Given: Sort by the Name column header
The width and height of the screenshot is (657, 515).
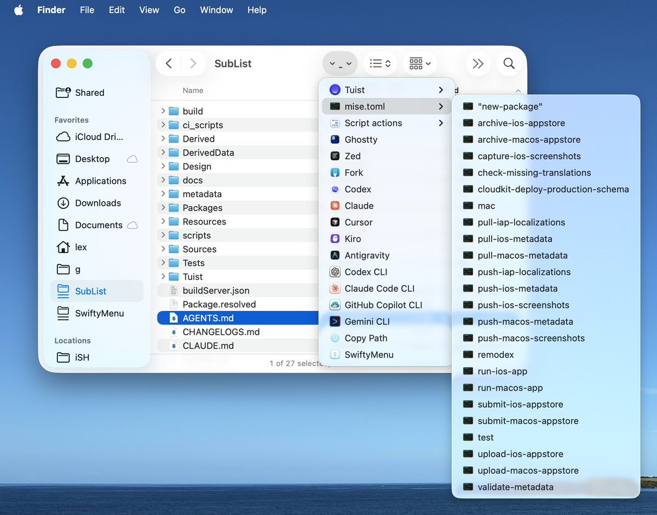Looking at the screenshot, I should [x=193, y=90].
